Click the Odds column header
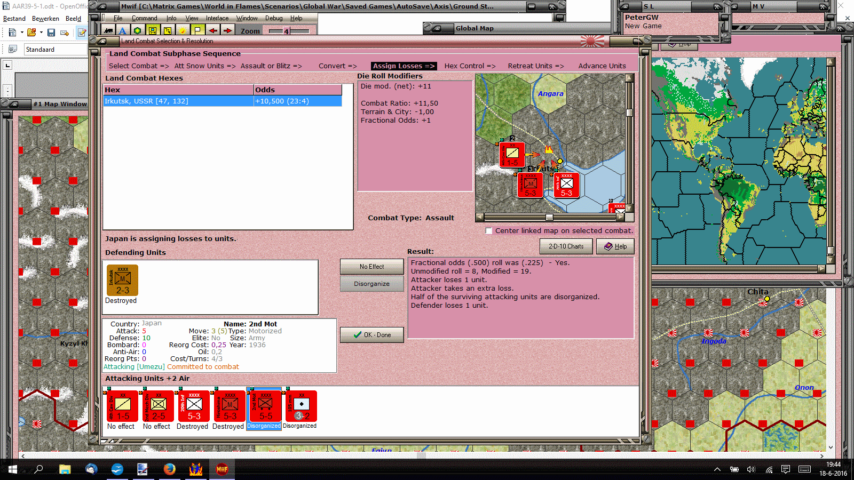854x480 pixels. 298,90
